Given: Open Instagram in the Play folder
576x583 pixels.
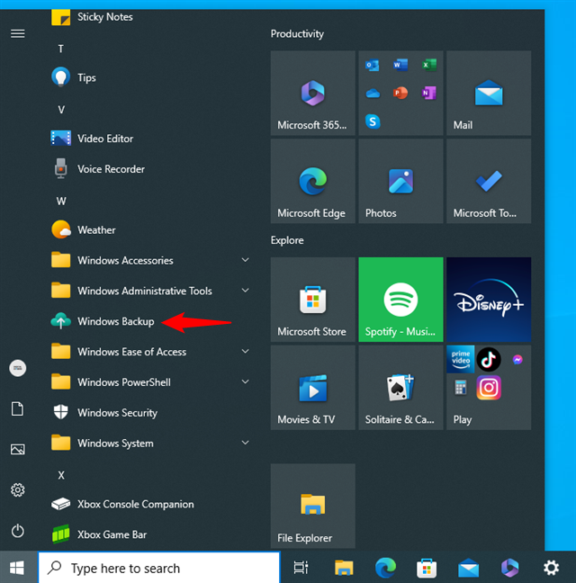Looking at the screenshot, I should [489, 388].
